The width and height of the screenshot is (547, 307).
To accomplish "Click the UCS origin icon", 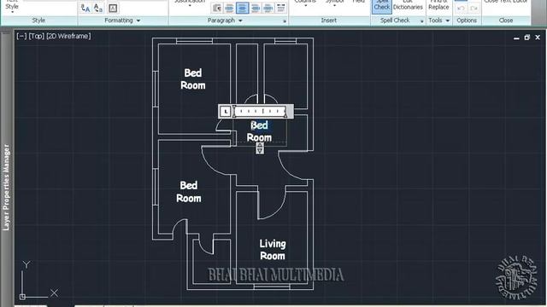I will (x=23, y=297).
